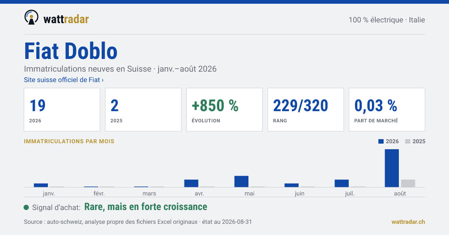
Task: Click the 2026 registrations card showing 19
Action: click(x=62, y=110)
